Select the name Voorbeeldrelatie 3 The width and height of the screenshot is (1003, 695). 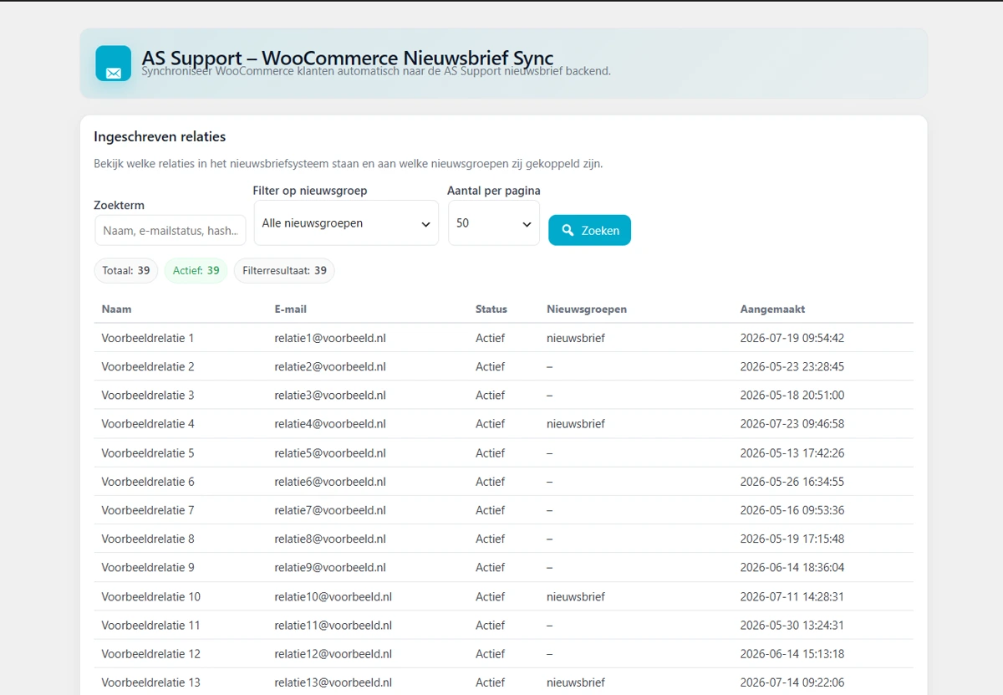pyautogui.click(x=148, y=395)
